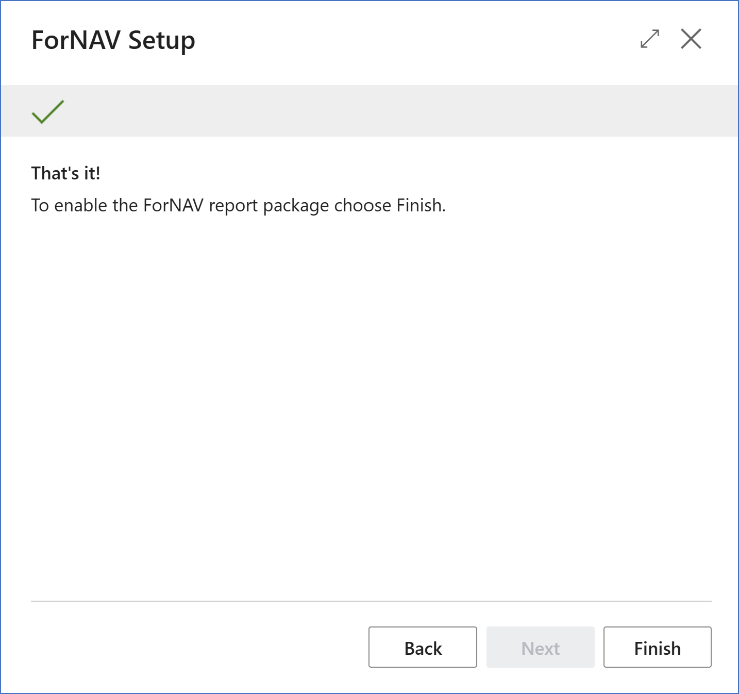
Task: Click the greyed-out Next button
Action: (540, 647)
